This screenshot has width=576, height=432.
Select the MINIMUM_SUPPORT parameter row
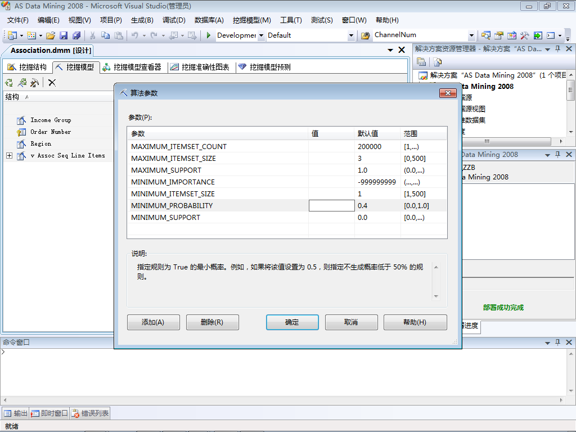click(x=287, y=218)
